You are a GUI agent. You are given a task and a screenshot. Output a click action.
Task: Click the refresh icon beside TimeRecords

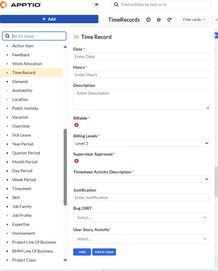(x=169, y=20)
